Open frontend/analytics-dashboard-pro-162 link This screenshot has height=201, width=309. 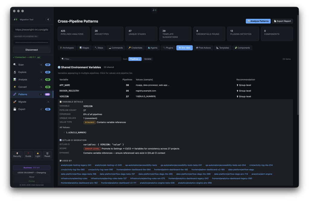click(79, 183)
